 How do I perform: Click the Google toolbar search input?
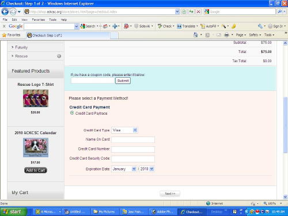coord(49,26)
